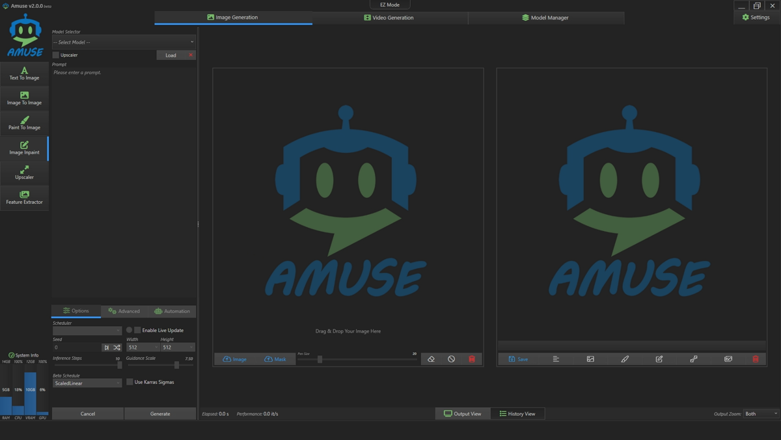
Task: Enable the Live Update toggle
Action: pos(137,330)
